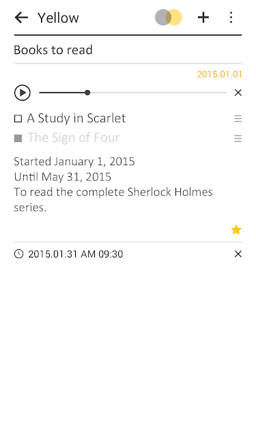Edit the Books to read title

53,50
